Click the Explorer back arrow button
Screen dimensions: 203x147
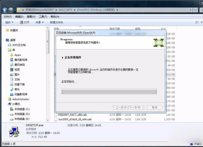click(5, 10)
